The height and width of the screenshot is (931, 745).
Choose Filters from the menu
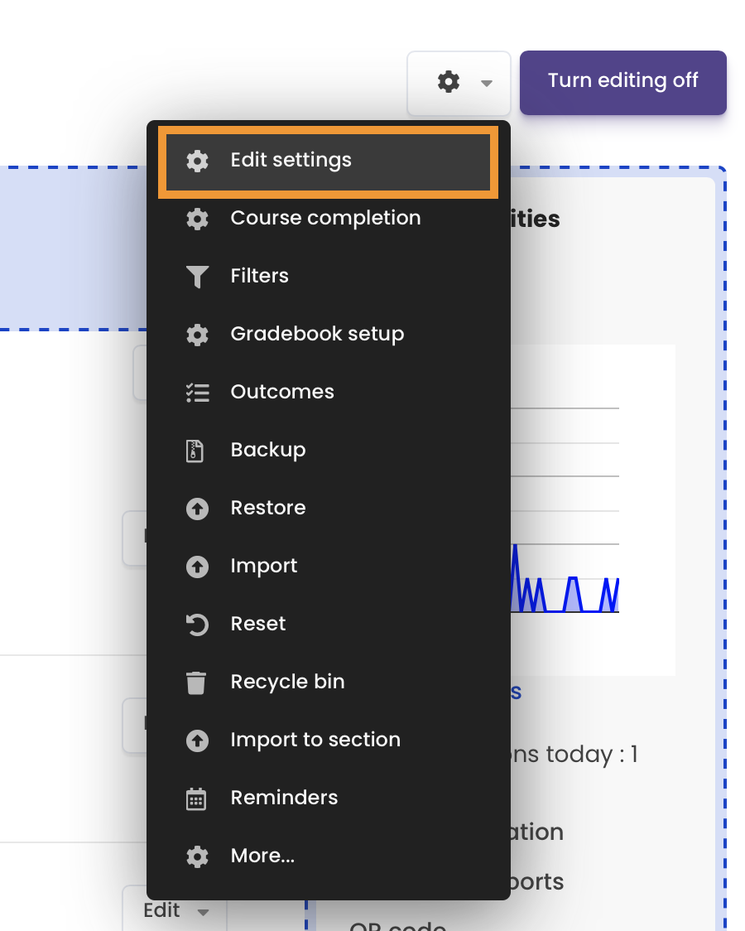(x=328, y=276)
